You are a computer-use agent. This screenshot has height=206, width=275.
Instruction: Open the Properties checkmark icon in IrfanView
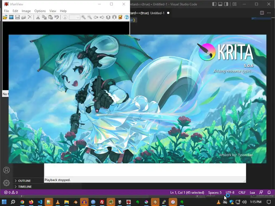pyautogui.click(x=121, y=17)
